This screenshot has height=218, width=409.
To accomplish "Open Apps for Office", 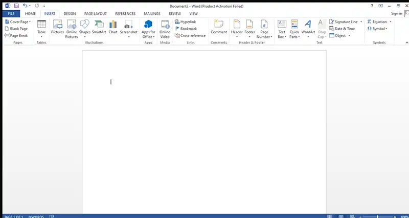I will pos(148,29).
